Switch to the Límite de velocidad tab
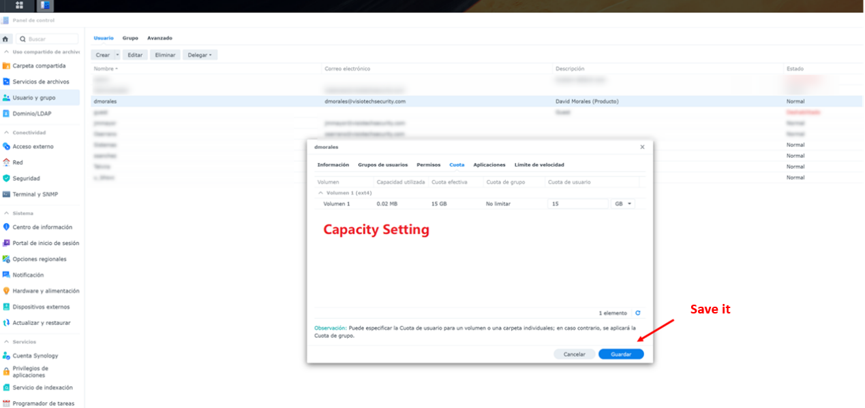This screenshot has width=865, height=408. [539, 165]
